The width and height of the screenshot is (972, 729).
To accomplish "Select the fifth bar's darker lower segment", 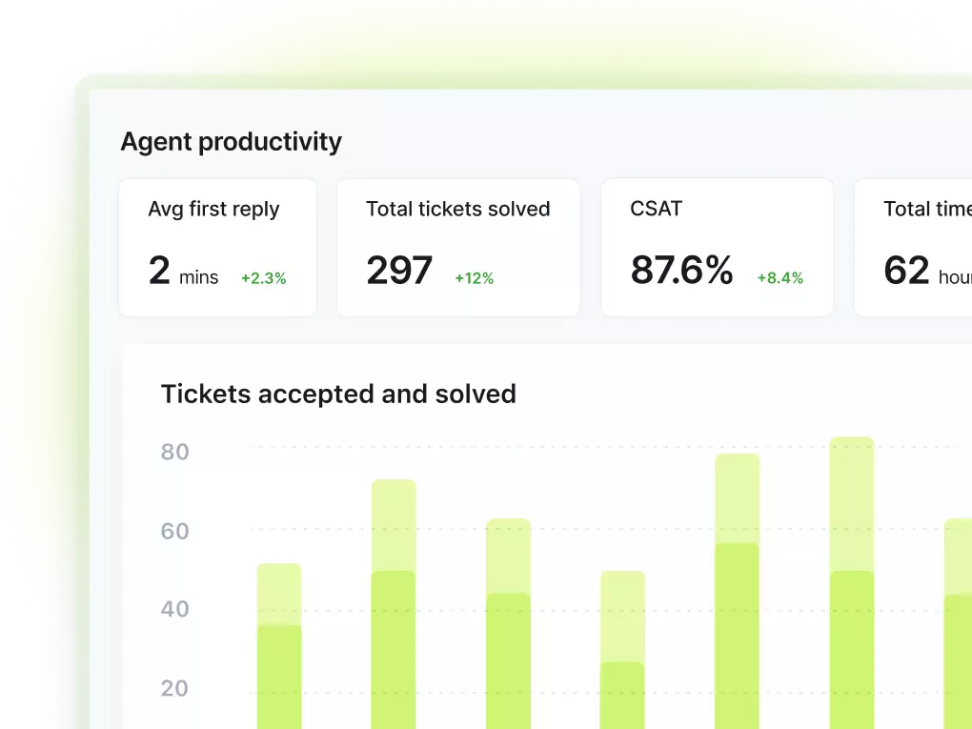I will pos(738,636).
